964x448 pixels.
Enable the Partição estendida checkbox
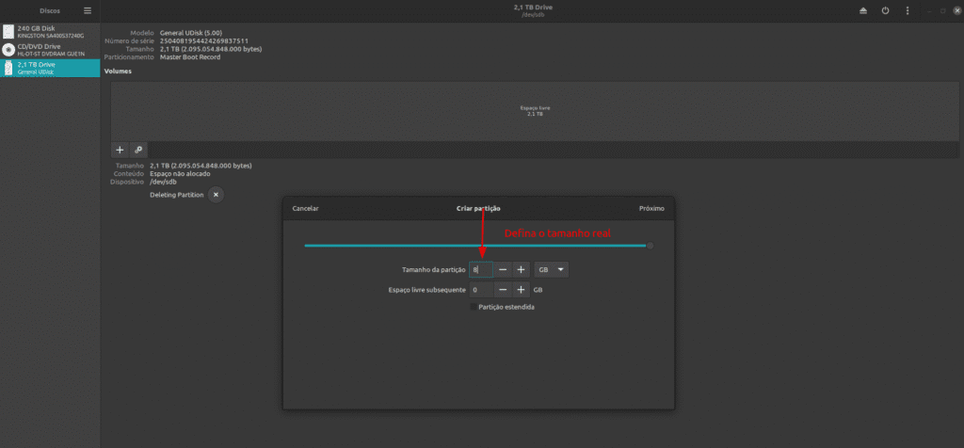pyautogui.click(x=474, y=307)
